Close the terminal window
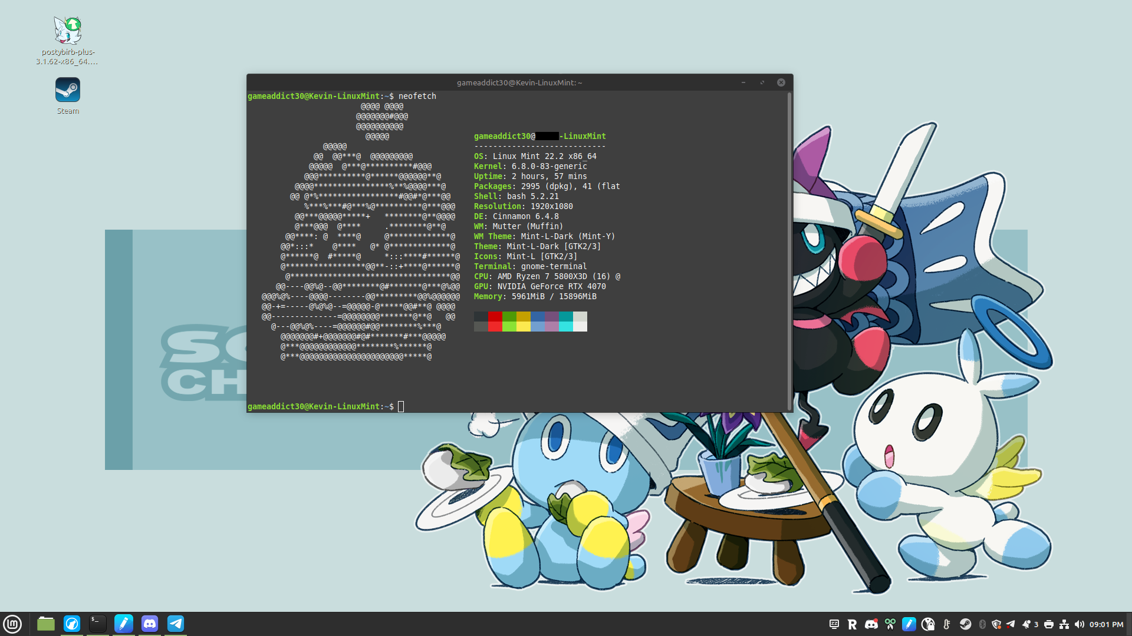 point(781,82)
